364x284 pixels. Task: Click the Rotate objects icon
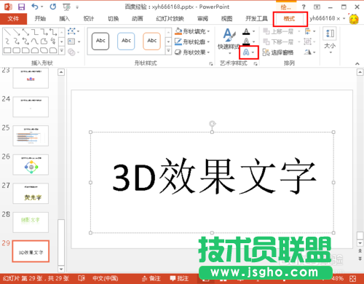click(308, 52)
